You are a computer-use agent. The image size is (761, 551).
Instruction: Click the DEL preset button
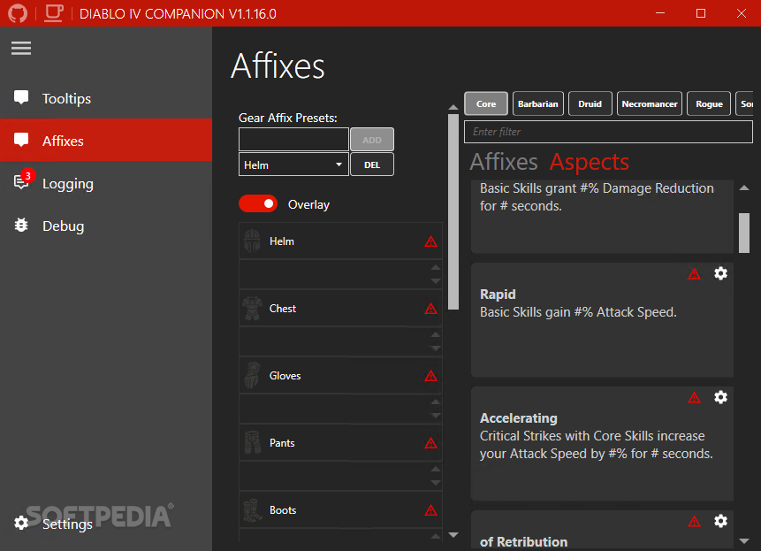pos(372,165)
